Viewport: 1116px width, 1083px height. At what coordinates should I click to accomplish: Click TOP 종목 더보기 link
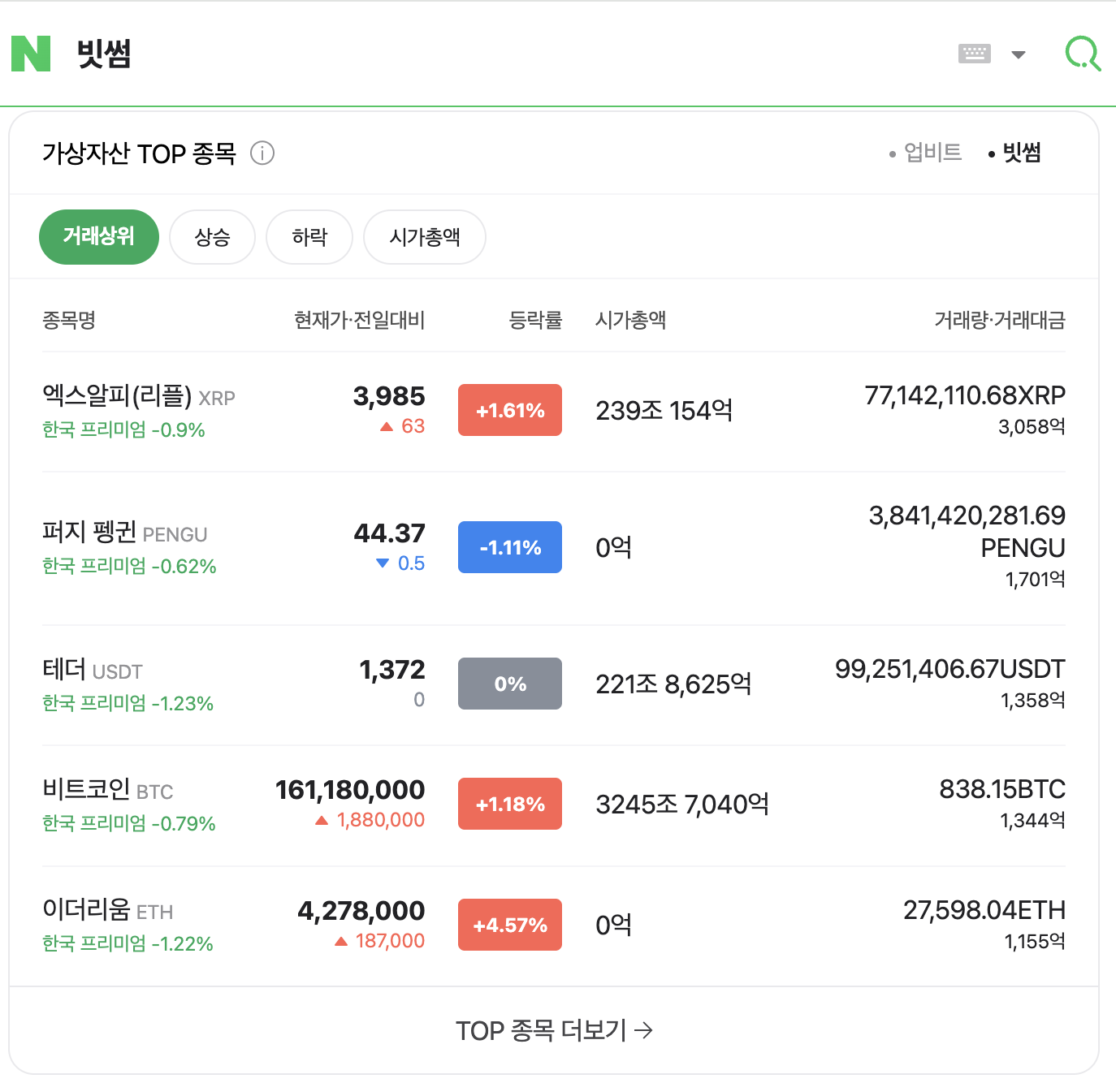pos(554,1030)
